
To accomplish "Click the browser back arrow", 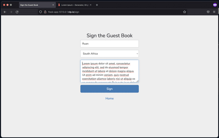I will click(x=5, y=12).
